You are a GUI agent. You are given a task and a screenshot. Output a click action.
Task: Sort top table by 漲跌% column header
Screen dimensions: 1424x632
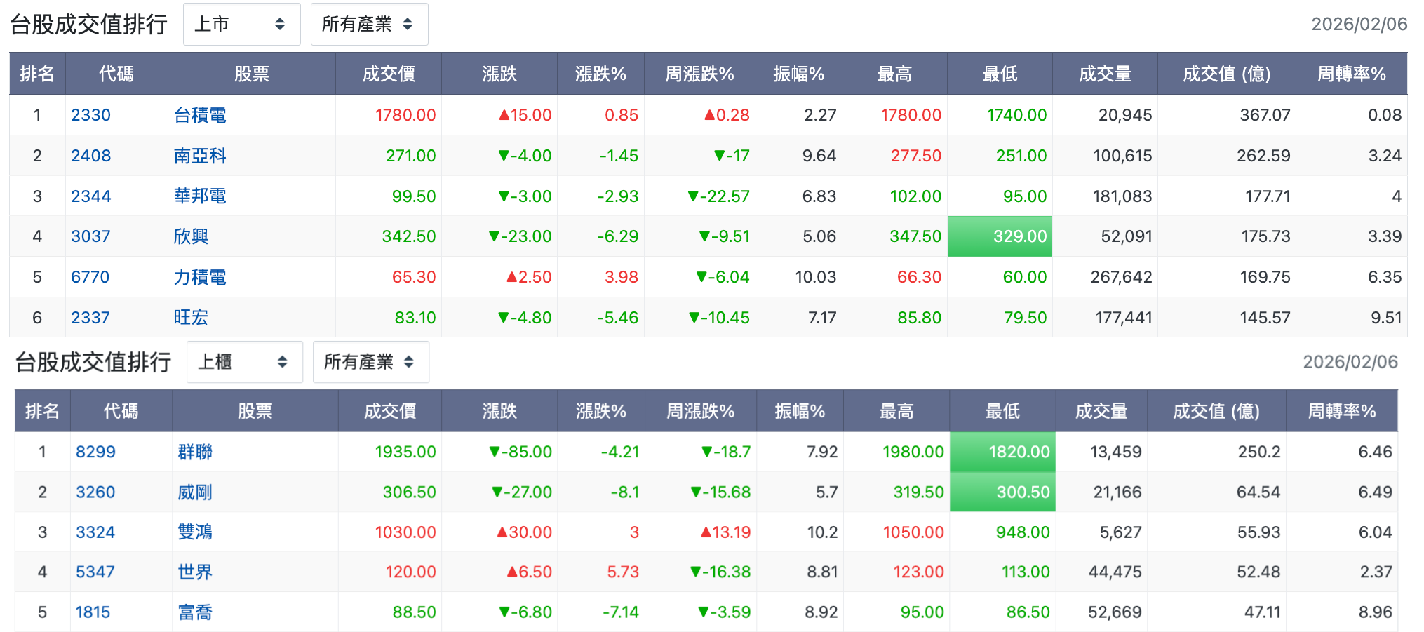click(x=600, y=74)
